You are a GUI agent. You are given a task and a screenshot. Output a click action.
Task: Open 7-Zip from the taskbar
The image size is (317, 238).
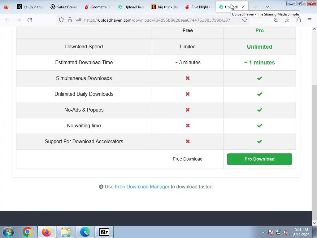(104, 232)
